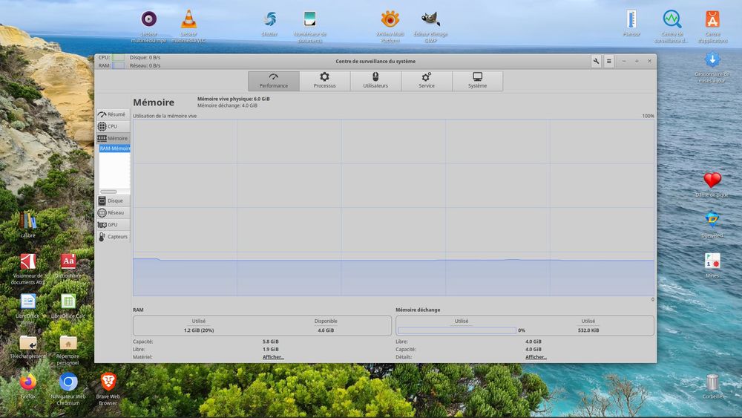Select CPU in the sidebar
Image resolution: width=742 pixels, height=418 pixels.
click(113, 126)
